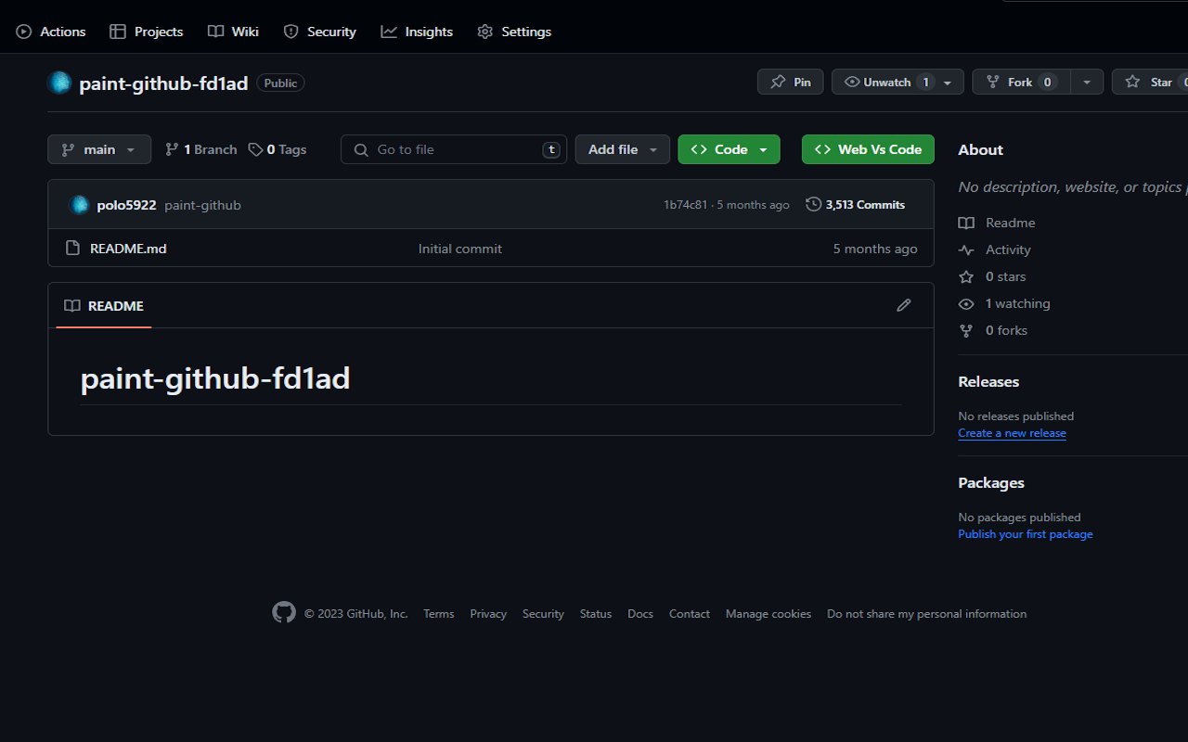
Task: Open the Contact footer link
Action: (690, 614)
